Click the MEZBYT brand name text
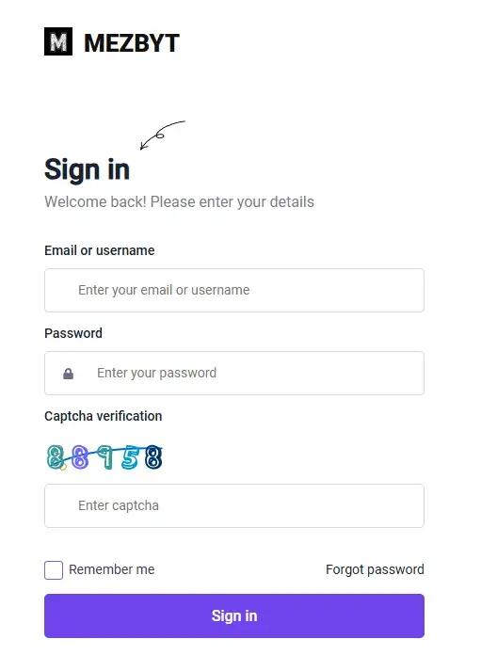The height and width of the screenshot is (655, 481). (x=132, y=43)
